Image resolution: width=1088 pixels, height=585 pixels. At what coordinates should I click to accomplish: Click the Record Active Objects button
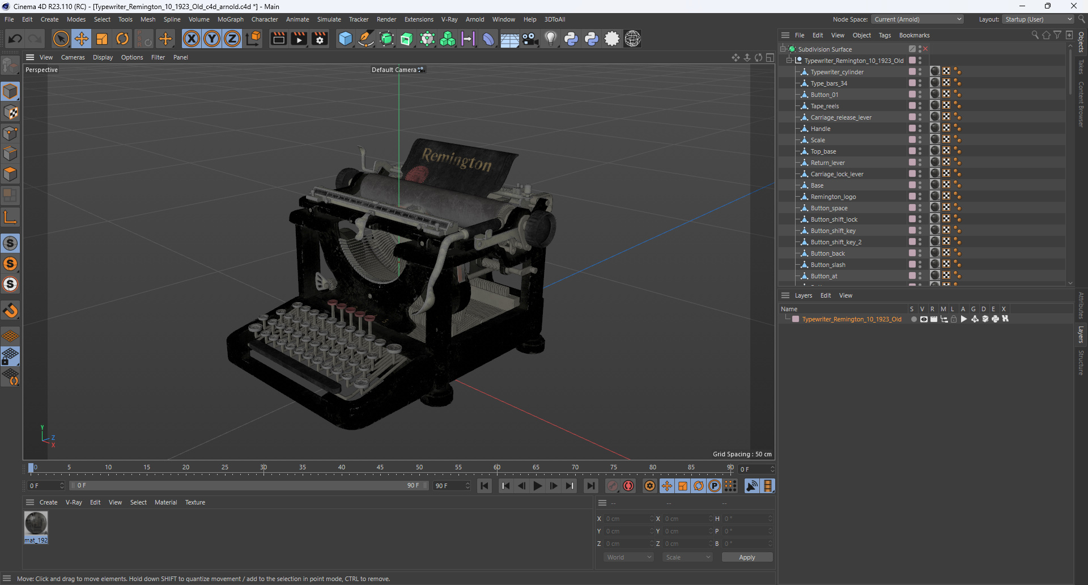click(613, 486)
